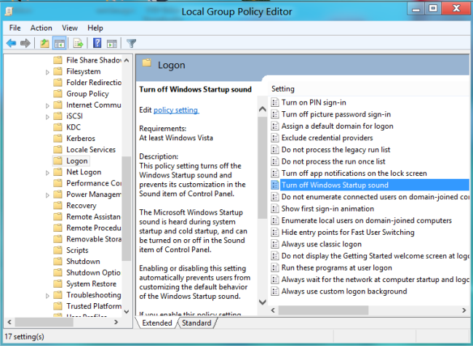The image size is (473, 346).
Task: Select Turn off app notifications on the lock screen
Action: pos(354,173)
